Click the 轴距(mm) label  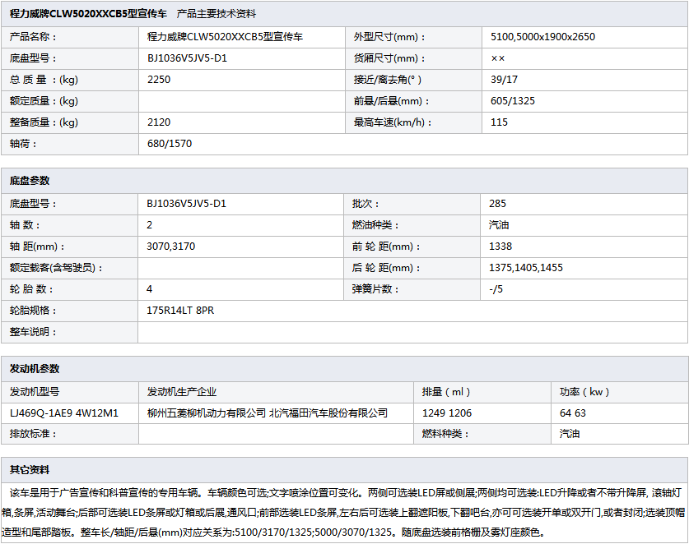tap(37, 247)
